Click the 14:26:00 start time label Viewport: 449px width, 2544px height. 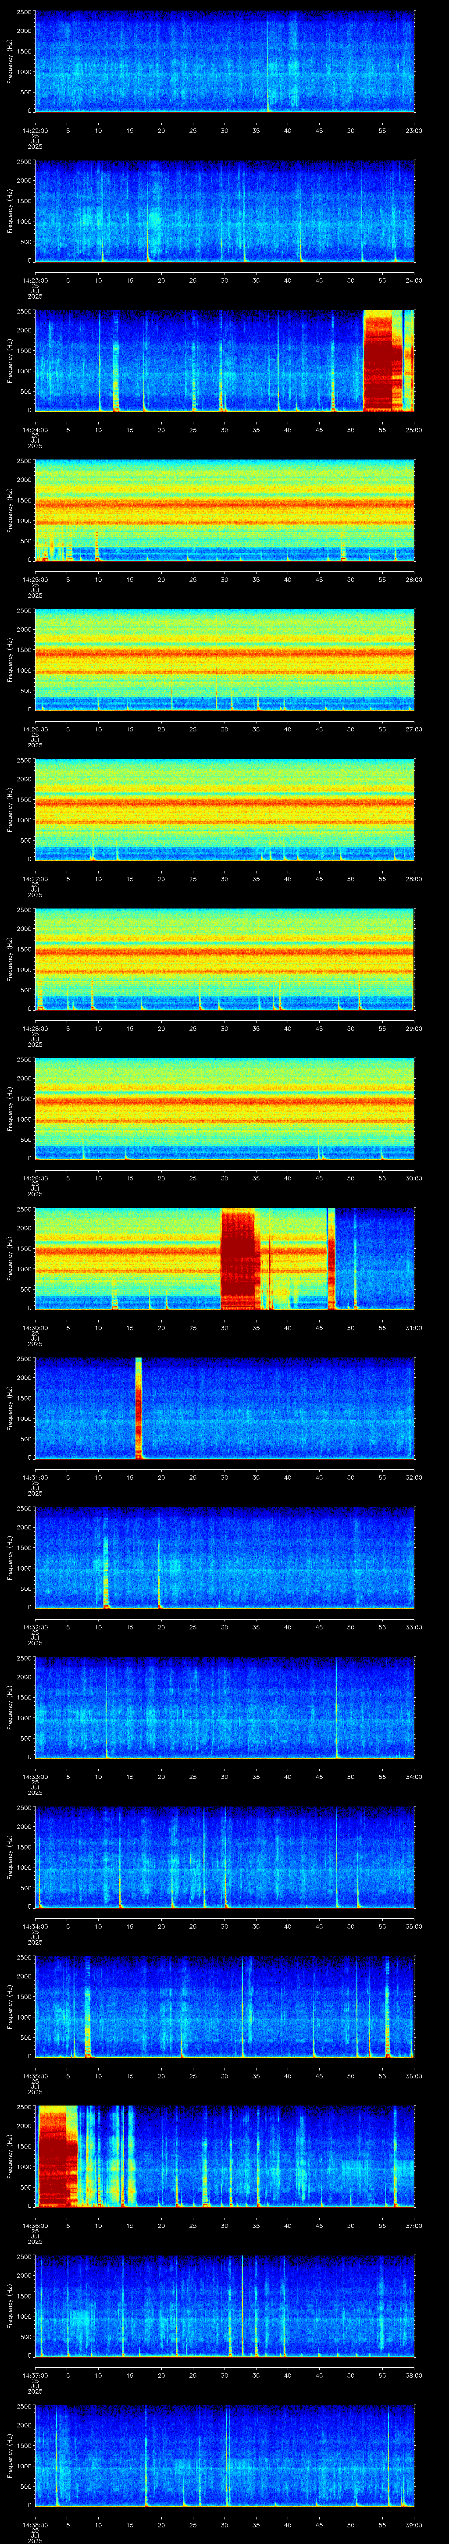pyautogui.click(x=35, y=730)
